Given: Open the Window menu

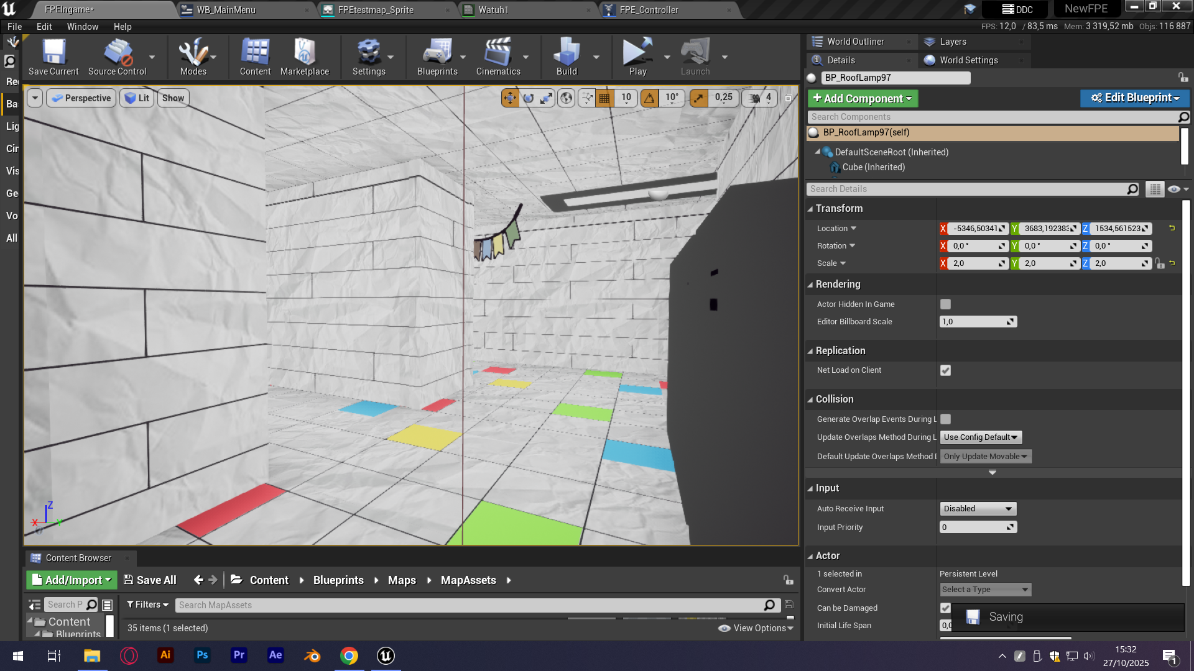Looking at the screenshot, I should [82, 27].
